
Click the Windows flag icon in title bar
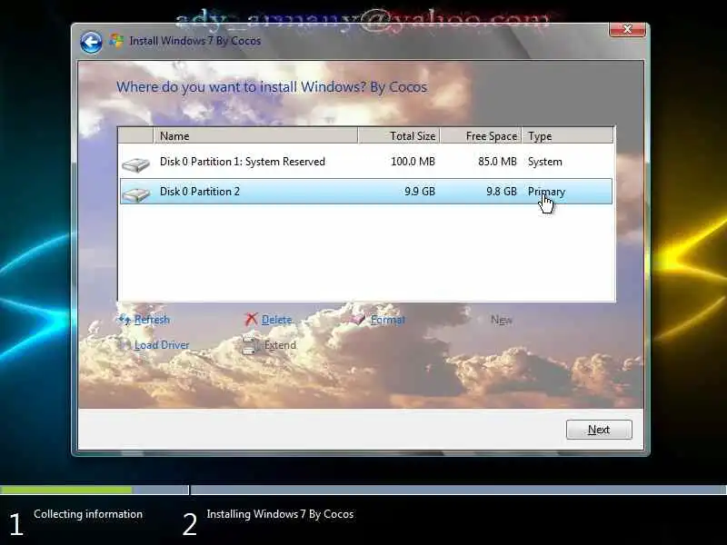116,41
